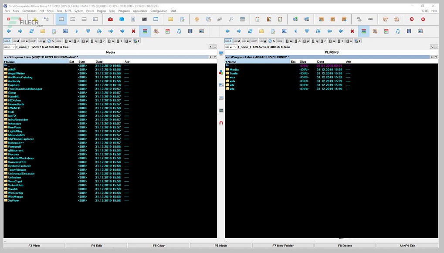Switch left panel to drive u
444x253 pixels.
(128, 41)
